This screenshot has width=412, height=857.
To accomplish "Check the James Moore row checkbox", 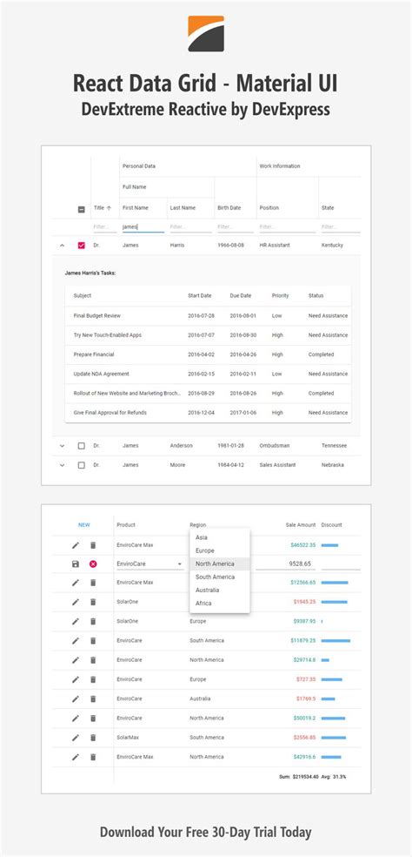I will pyautogui.click(x=82, y=465).
